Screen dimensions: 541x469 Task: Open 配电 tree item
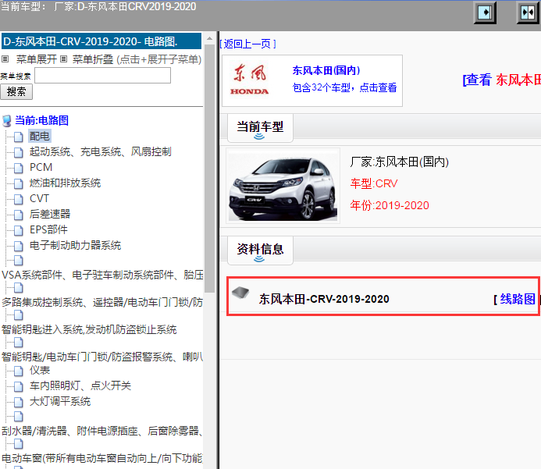40,137
